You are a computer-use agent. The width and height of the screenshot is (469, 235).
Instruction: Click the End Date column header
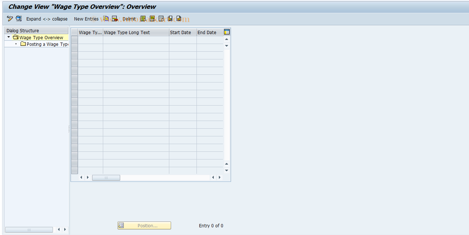coord(210,33)
